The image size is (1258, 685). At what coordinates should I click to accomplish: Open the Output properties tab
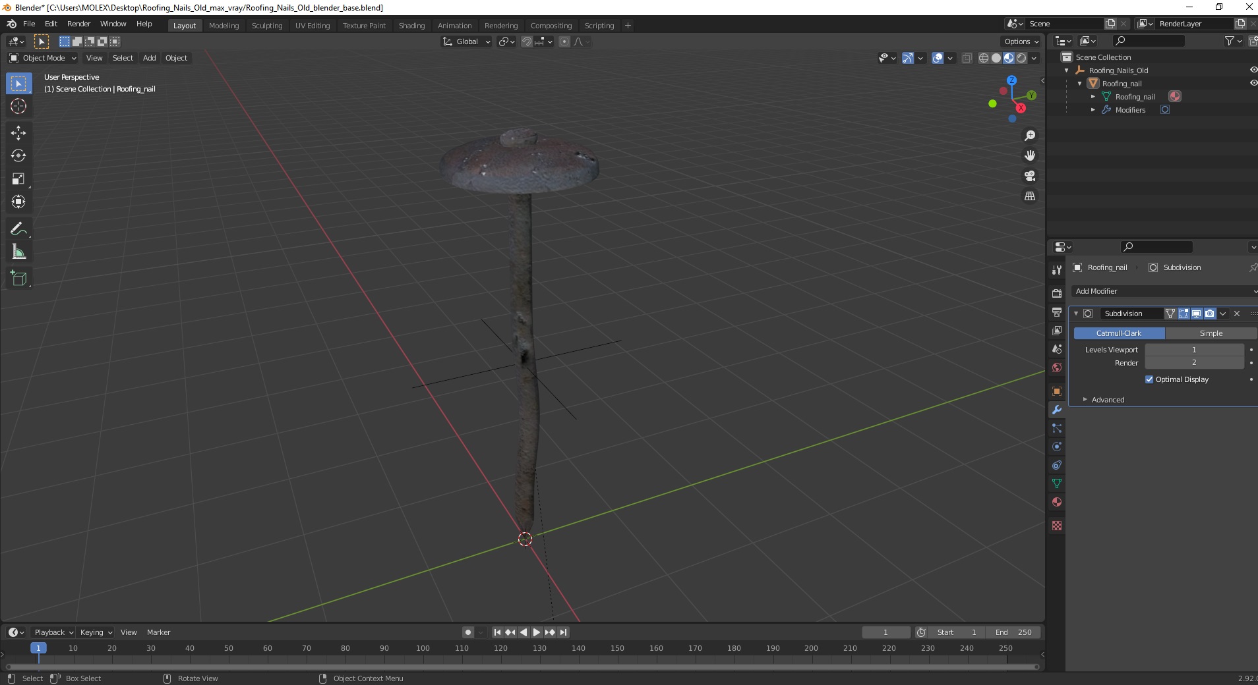pyautogui.click(x=1057, y=312)
